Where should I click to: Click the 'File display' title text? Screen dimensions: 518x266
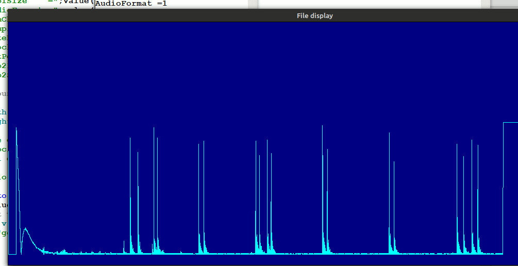point(314,15)
